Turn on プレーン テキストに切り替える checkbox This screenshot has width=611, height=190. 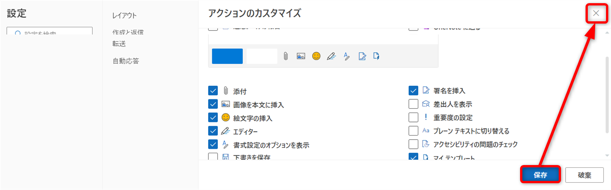[413, 131]
